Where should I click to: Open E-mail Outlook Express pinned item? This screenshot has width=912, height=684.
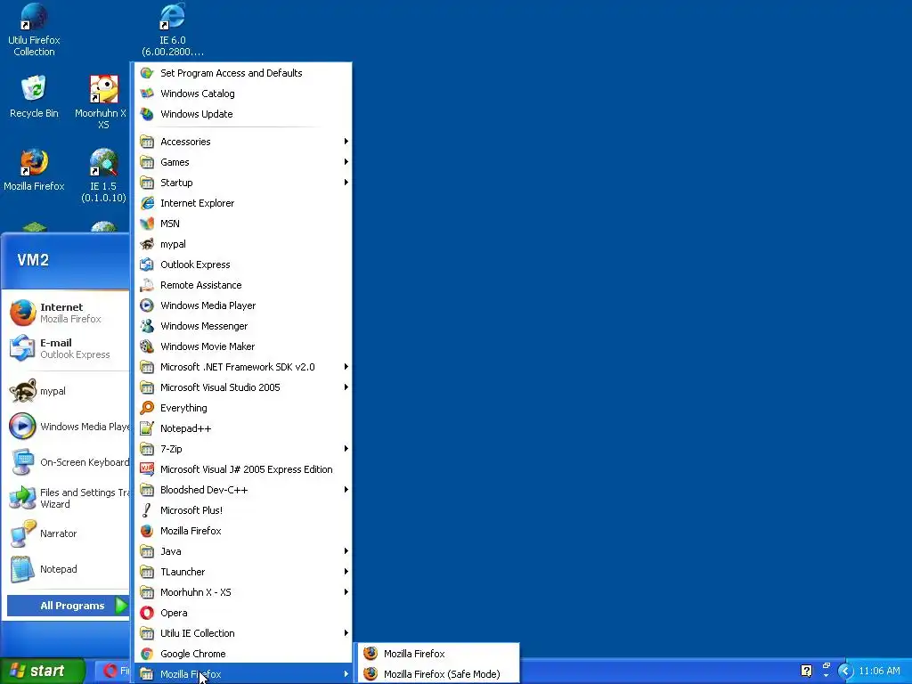[x=68, y=348]
